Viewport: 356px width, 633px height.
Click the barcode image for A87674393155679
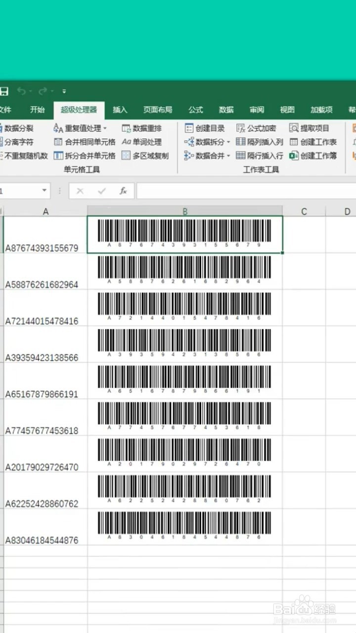[184, 233]
